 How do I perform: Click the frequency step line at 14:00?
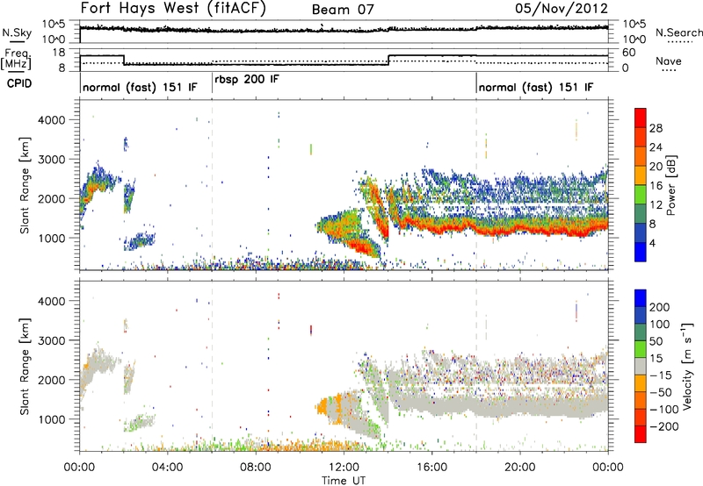pos(388,61)
